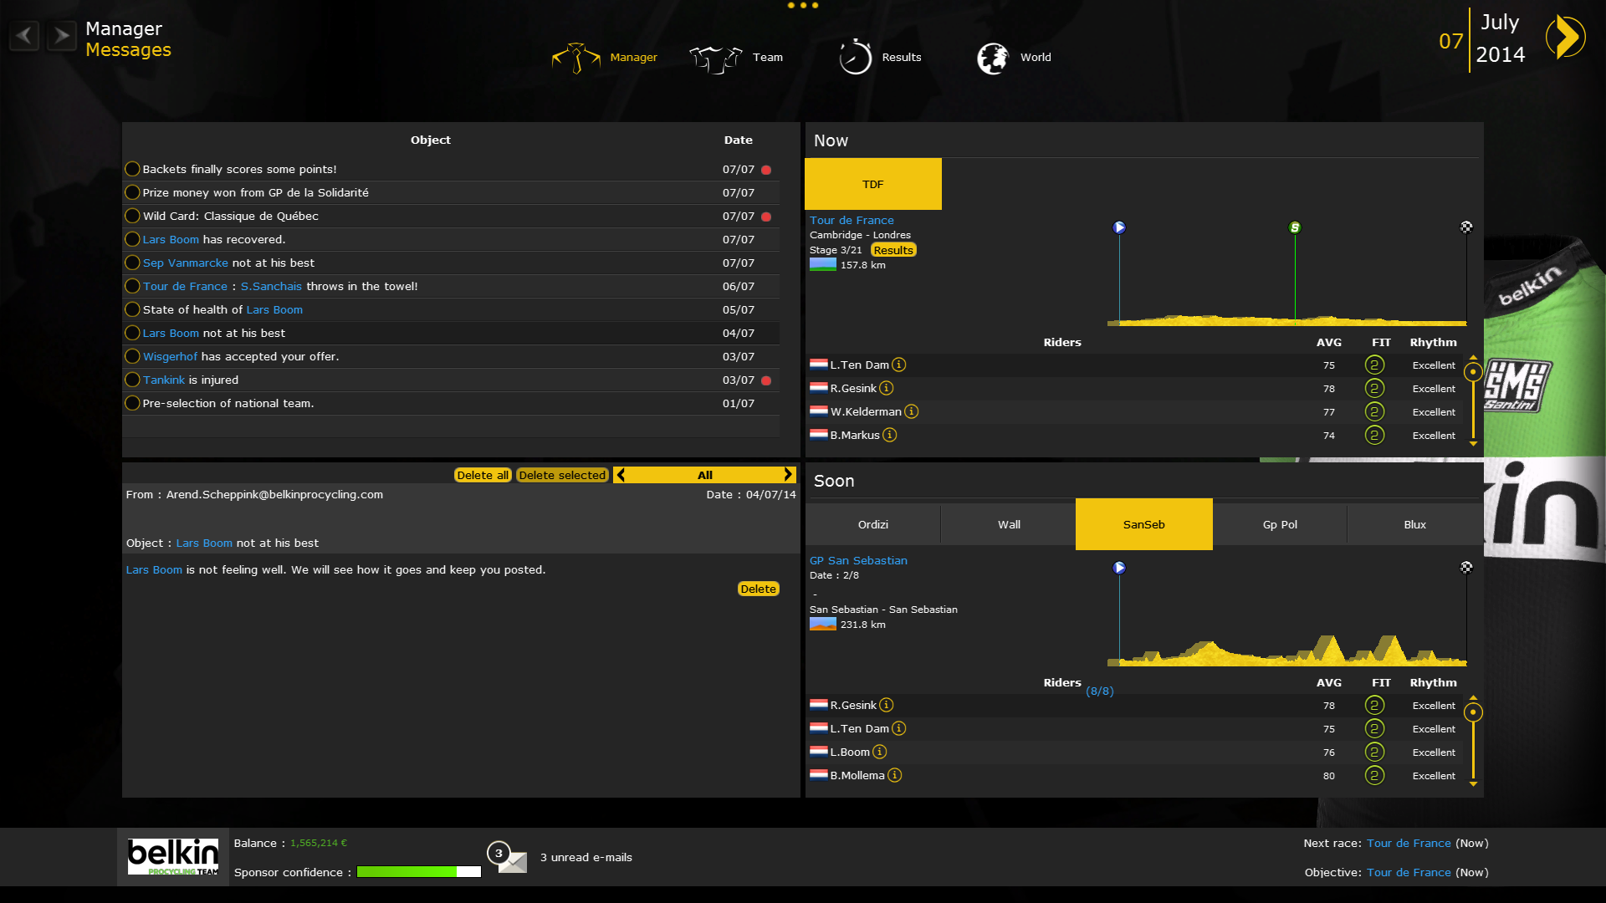Tick the Backets finally scores message circle
The height and width of the screenshot is (903, 1606).
[x=132, y=169]
